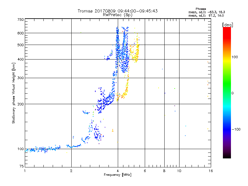The height and width of the screenshot is (186, 248).
Task: Click the x-axis tick label '10'
Action: click(x=179, y=171)
